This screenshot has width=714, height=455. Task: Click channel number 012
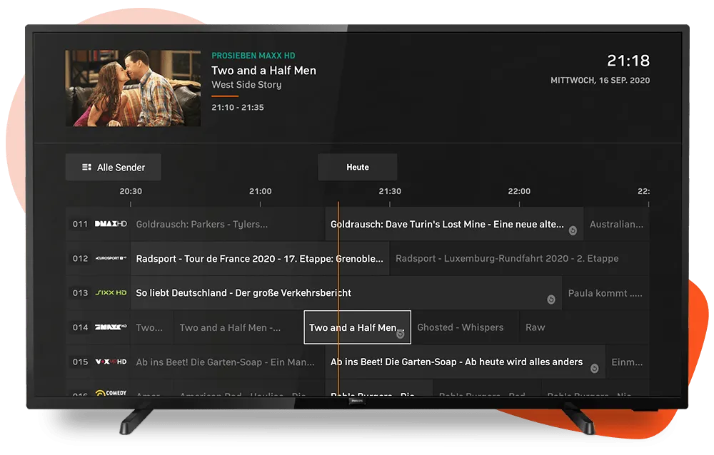tap(80, 258)
